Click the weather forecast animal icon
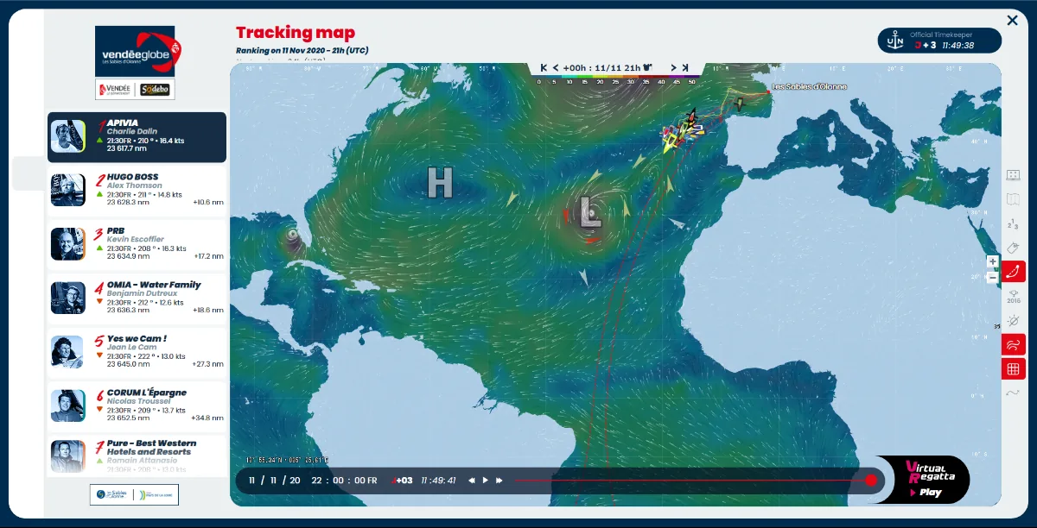 click(648, 67)
